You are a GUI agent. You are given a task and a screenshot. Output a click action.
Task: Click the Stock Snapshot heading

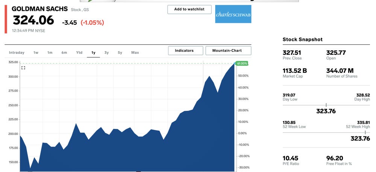[x=303, y=39]
